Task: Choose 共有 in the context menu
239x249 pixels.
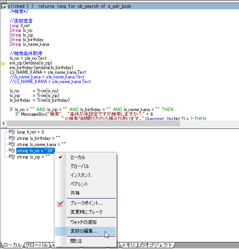Action: [x=75, y=193]
